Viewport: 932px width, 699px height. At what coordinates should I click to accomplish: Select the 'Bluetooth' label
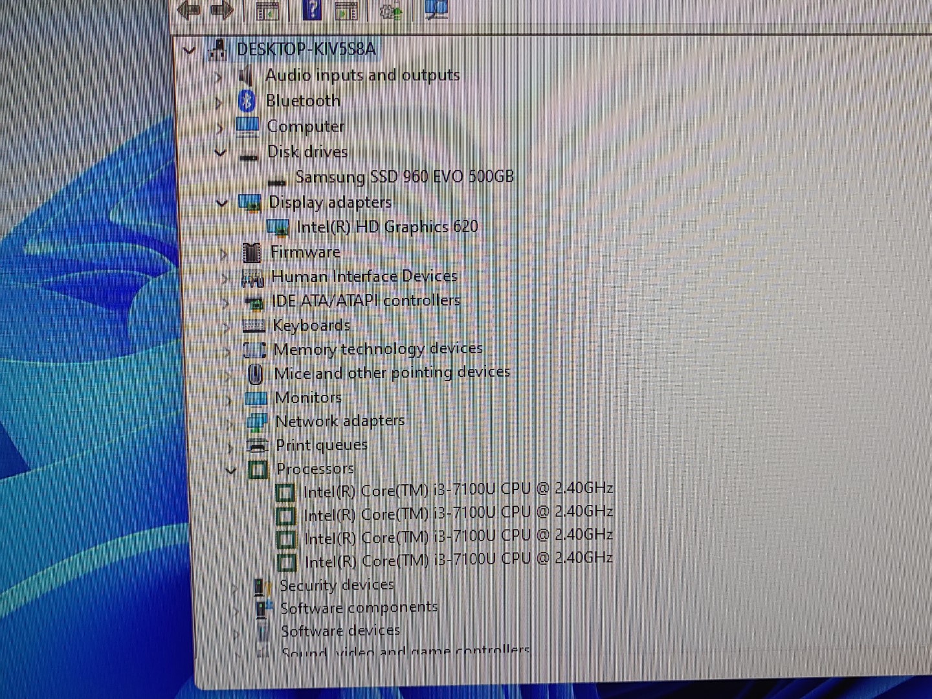point(303,101)
